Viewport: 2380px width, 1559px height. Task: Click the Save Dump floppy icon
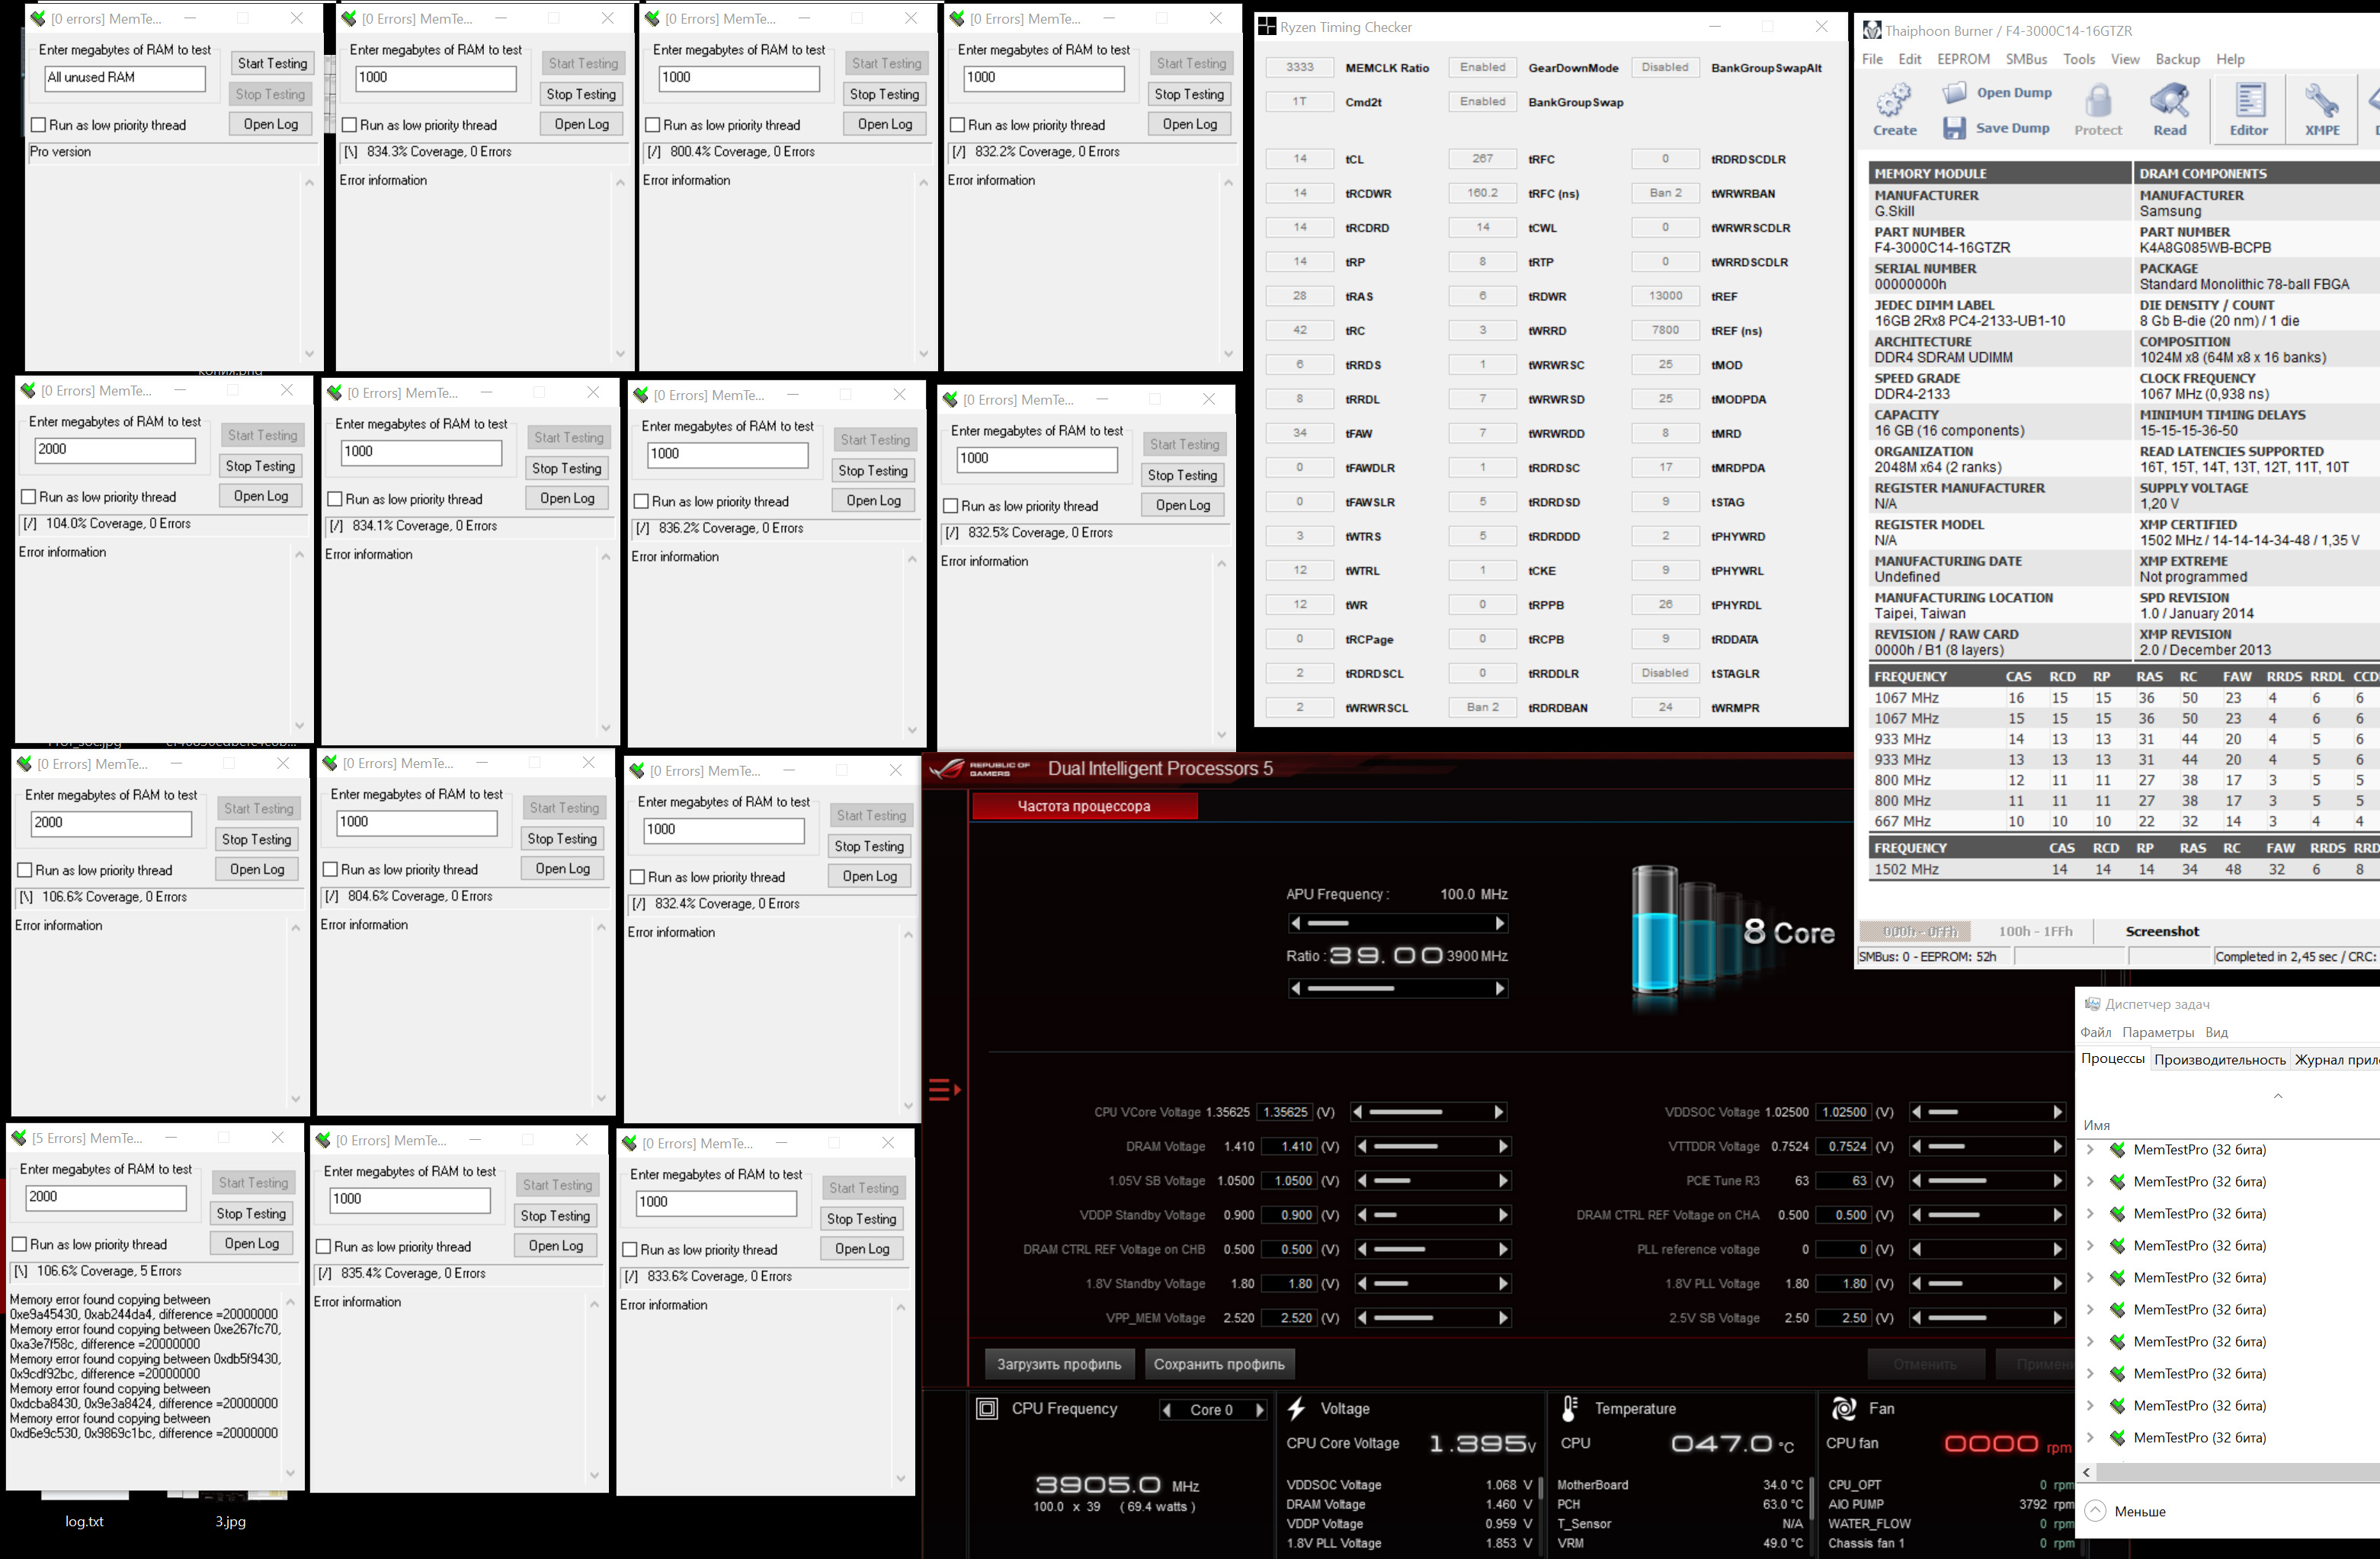tap(1954, 128)
